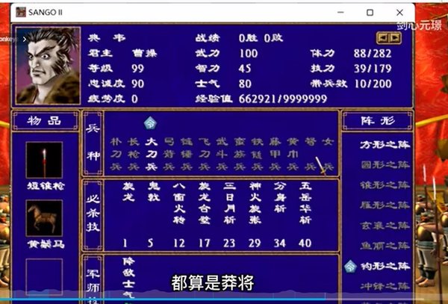Choose the 长枪兵 troop type
Image resolution: width=448 pixels, height=304 pixels.
pos(134,155)
